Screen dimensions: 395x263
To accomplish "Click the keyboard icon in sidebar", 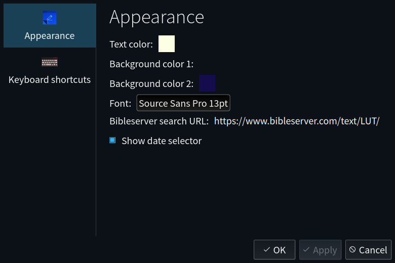I will [x=50, y=62].
